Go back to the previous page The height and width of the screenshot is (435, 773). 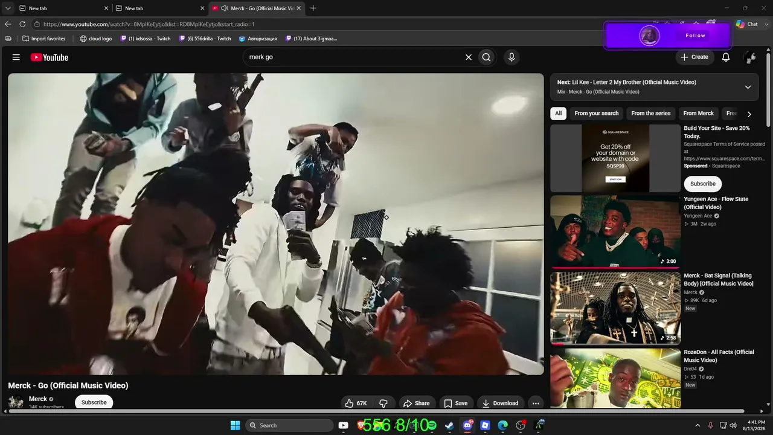coord(8,24)
